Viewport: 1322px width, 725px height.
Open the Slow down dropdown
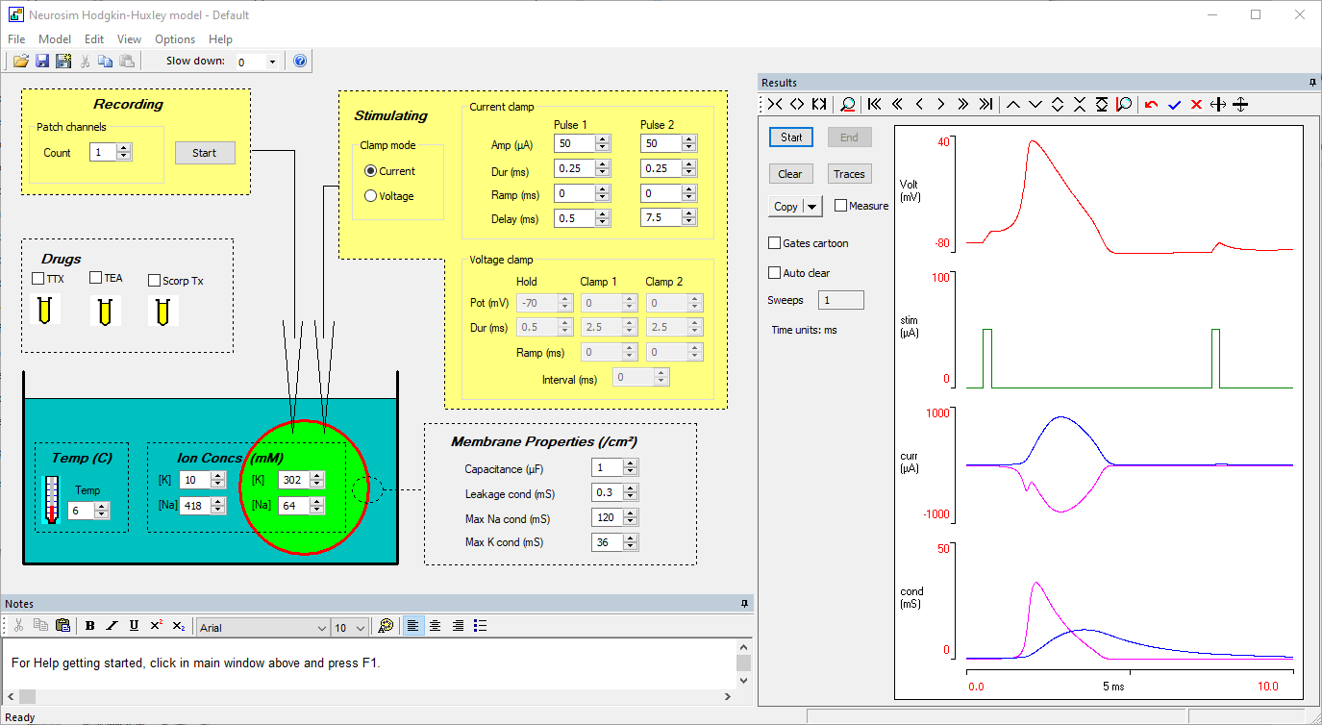272,62
